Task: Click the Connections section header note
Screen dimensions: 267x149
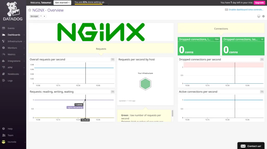Action: [x=221, y=29]
